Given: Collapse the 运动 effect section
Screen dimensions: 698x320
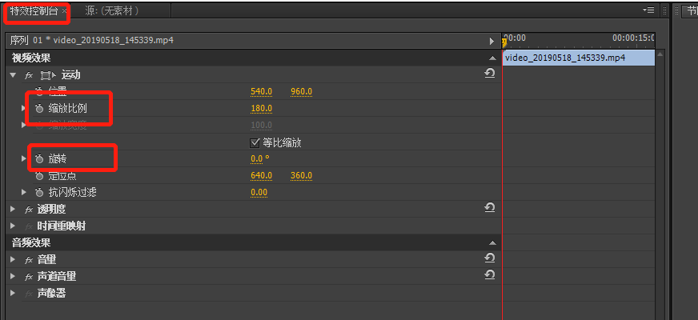Looking at the screenshot, I should coord(13,74).
